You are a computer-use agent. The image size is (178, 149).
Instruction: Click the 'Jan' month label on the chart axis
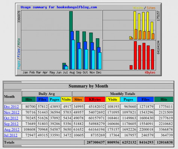point(25,72)
